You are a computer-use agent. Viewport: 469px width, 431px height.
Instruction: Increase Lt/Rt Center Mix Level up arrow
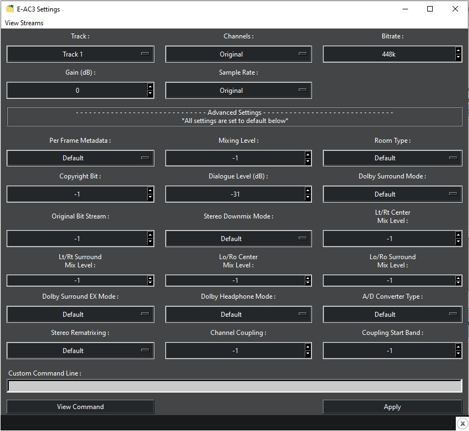[458, 235]
